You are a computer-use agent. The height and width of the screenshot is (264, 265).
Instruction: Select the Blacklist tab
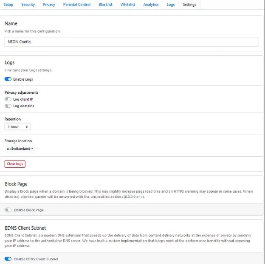pos(105,5)
